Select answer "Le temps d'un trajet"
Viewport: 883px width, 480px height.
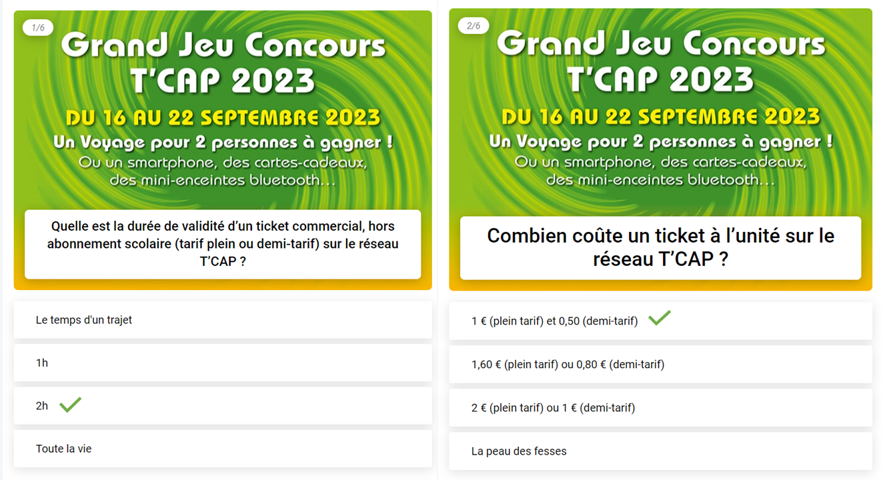coord(223,320)
